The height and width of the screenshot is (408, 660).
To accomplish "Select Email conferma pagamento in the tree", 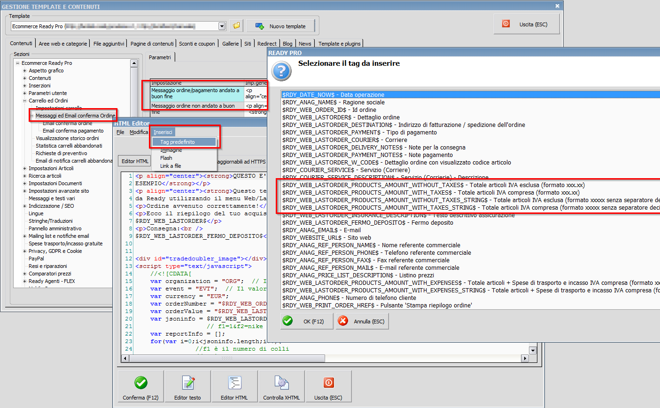I will 73,131.
